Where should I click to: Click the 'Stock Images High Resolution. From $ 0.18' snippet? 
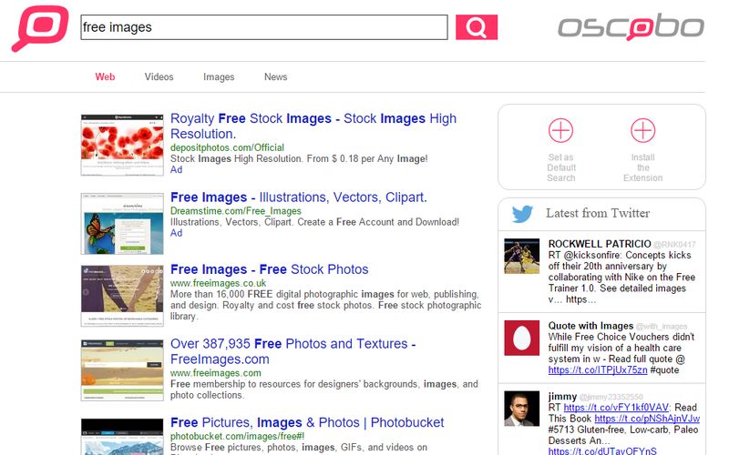tap(299, 158)
